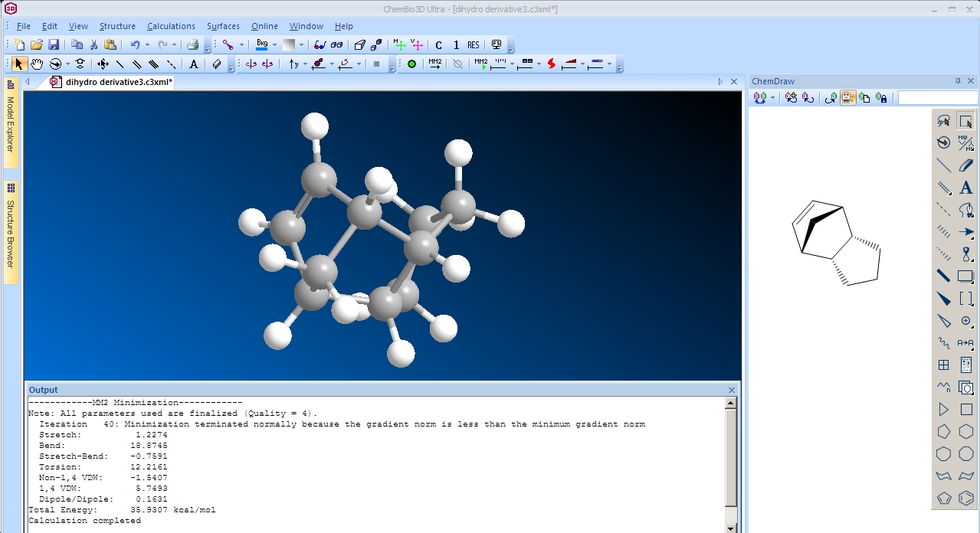Open the Calculations menu
This screenshot has width=980, height=533.
tap(171, 26)
